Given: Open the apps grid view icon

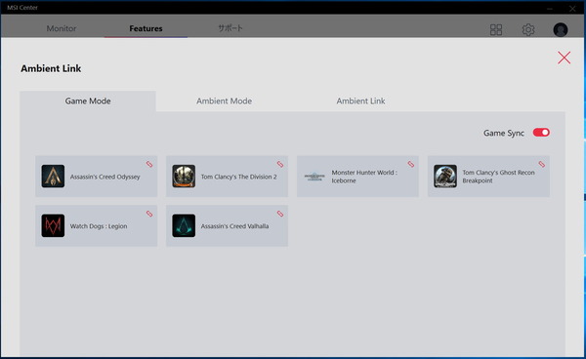Looking at the screenshot, I should tap(496, 30).
